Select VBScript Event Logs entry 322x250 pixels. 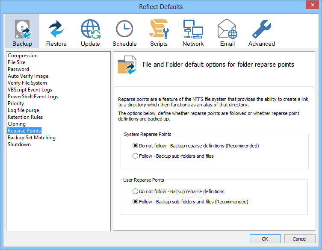coord(30,90)
